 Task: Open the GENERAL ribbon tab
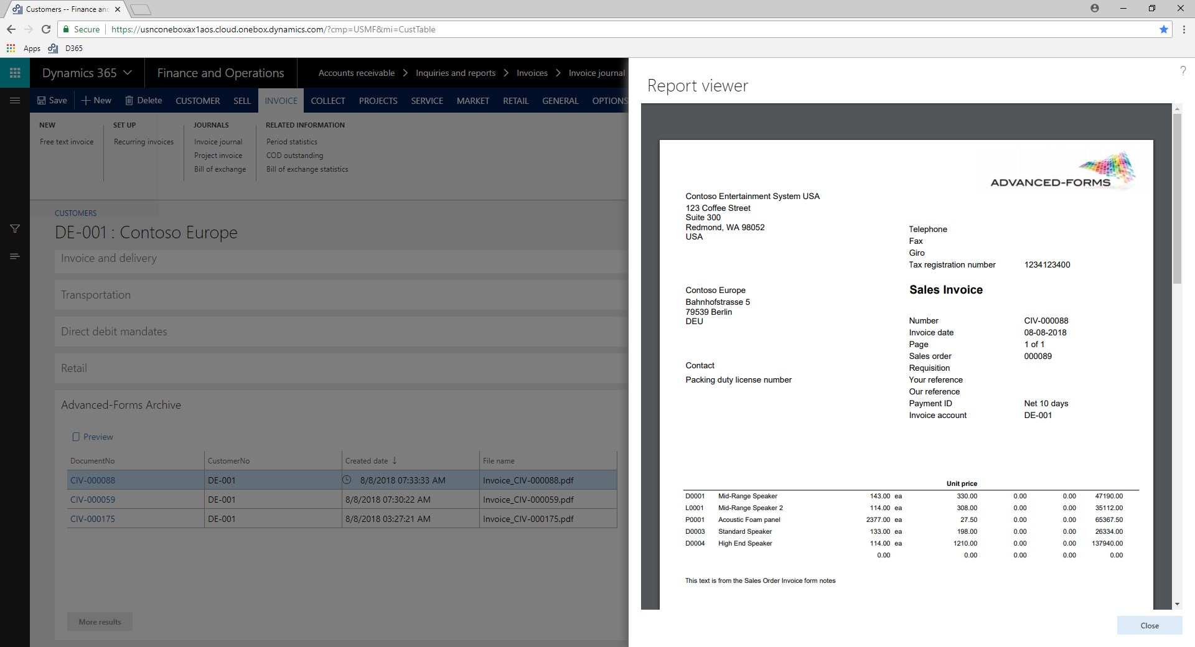(x=560, y=100)
